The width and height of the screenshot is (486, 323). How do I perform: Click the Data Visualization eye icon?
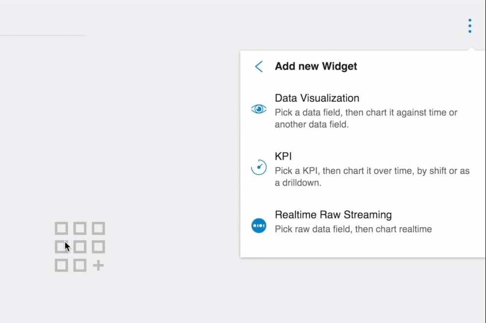coord(259,109)
